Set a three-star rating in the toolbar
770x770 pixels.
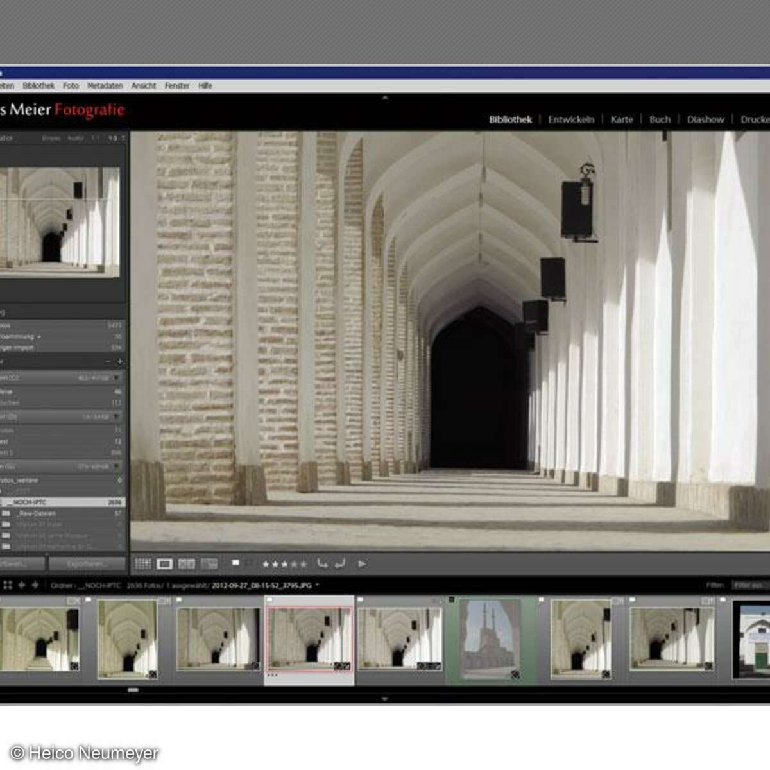tap(286, 563)
